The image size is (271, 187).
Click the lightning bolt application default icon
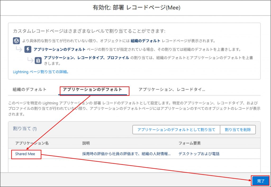(x=28, y=49)
